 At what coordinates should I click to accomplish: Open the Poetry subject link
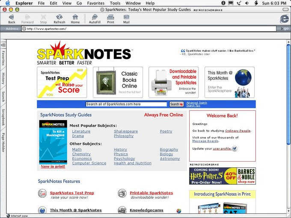[166, 131]
